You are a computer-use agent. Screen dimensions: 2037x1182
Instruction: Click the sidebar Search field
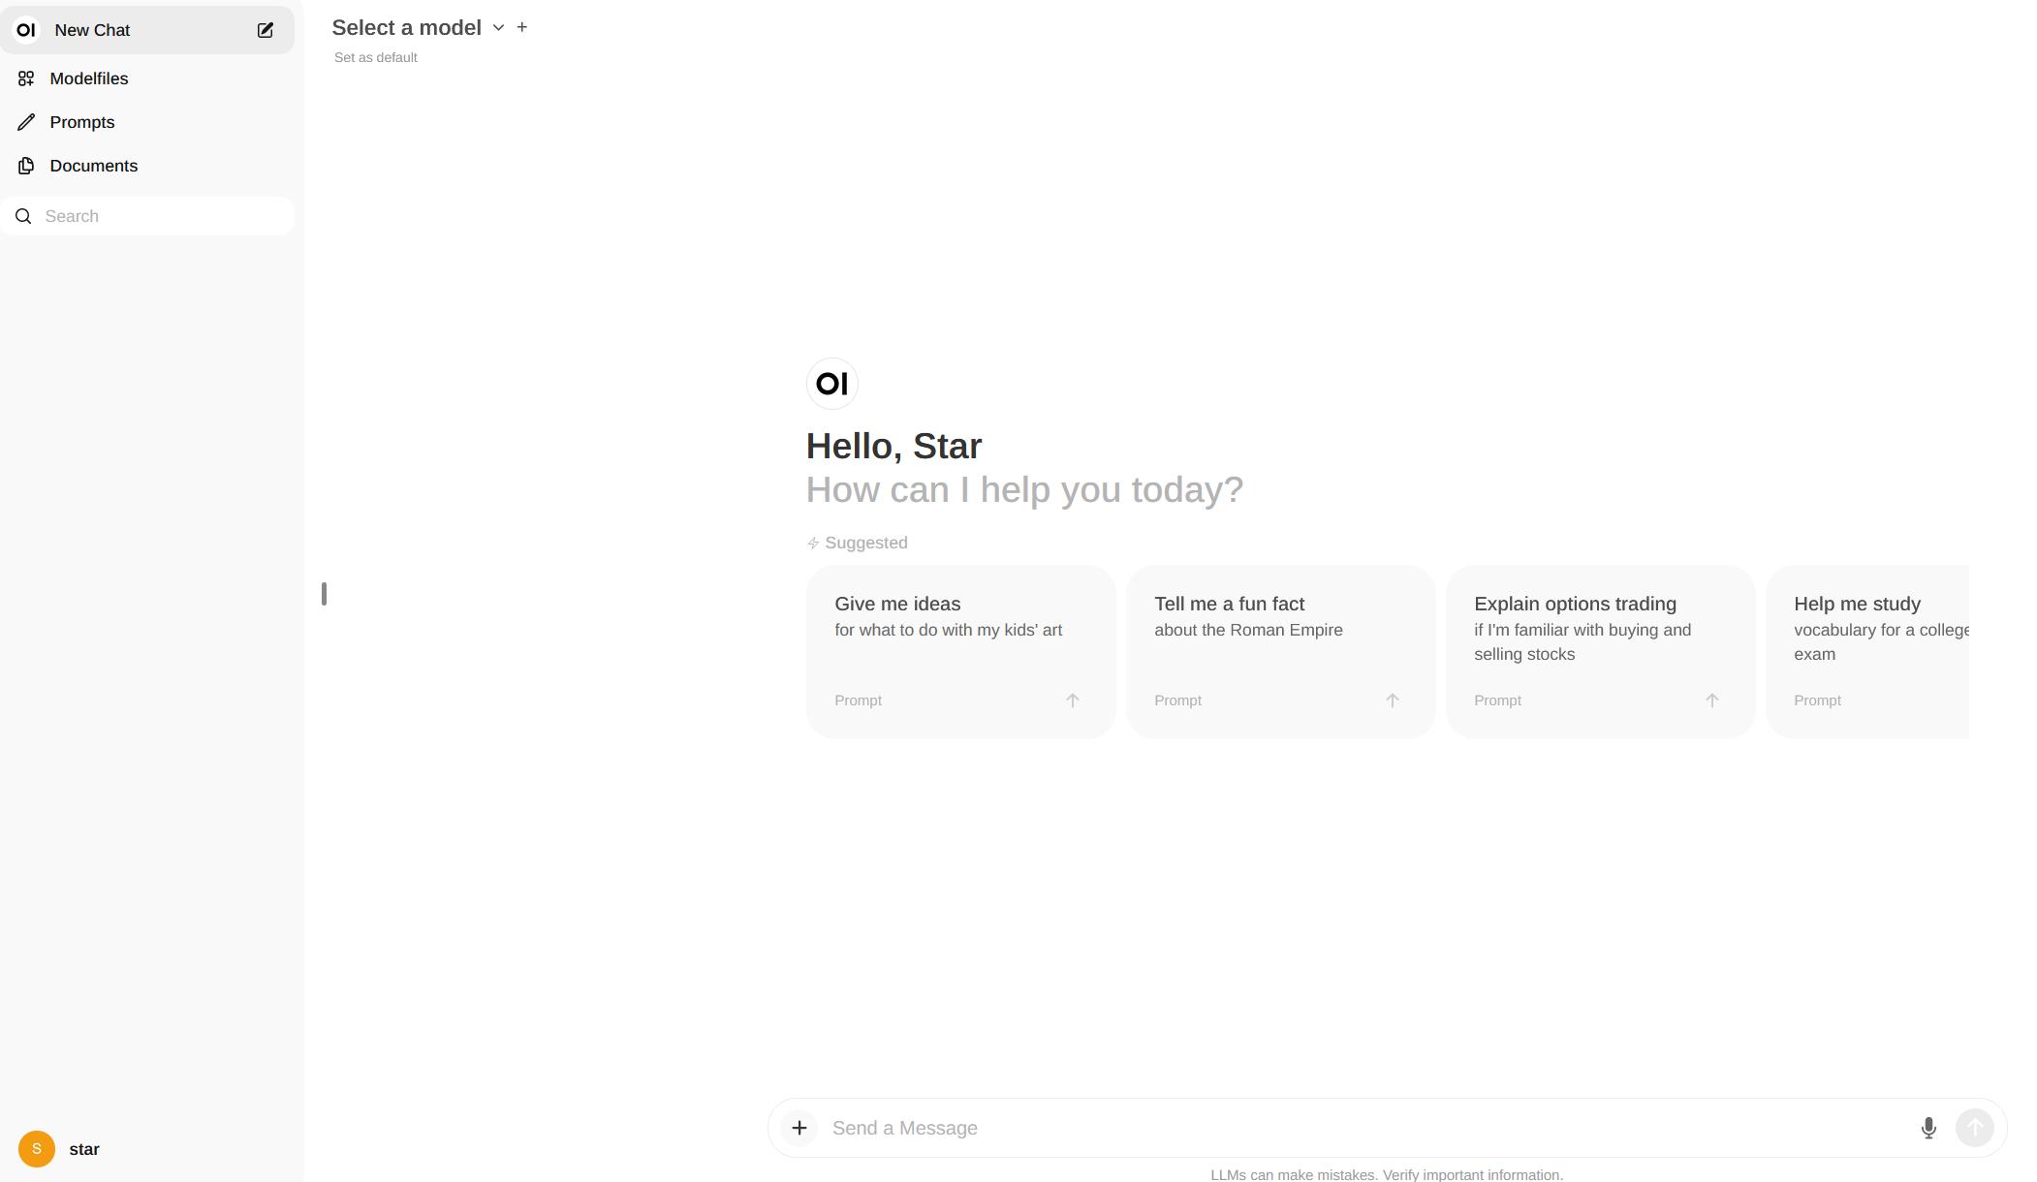pyautogui.click(x=155, y=216)
